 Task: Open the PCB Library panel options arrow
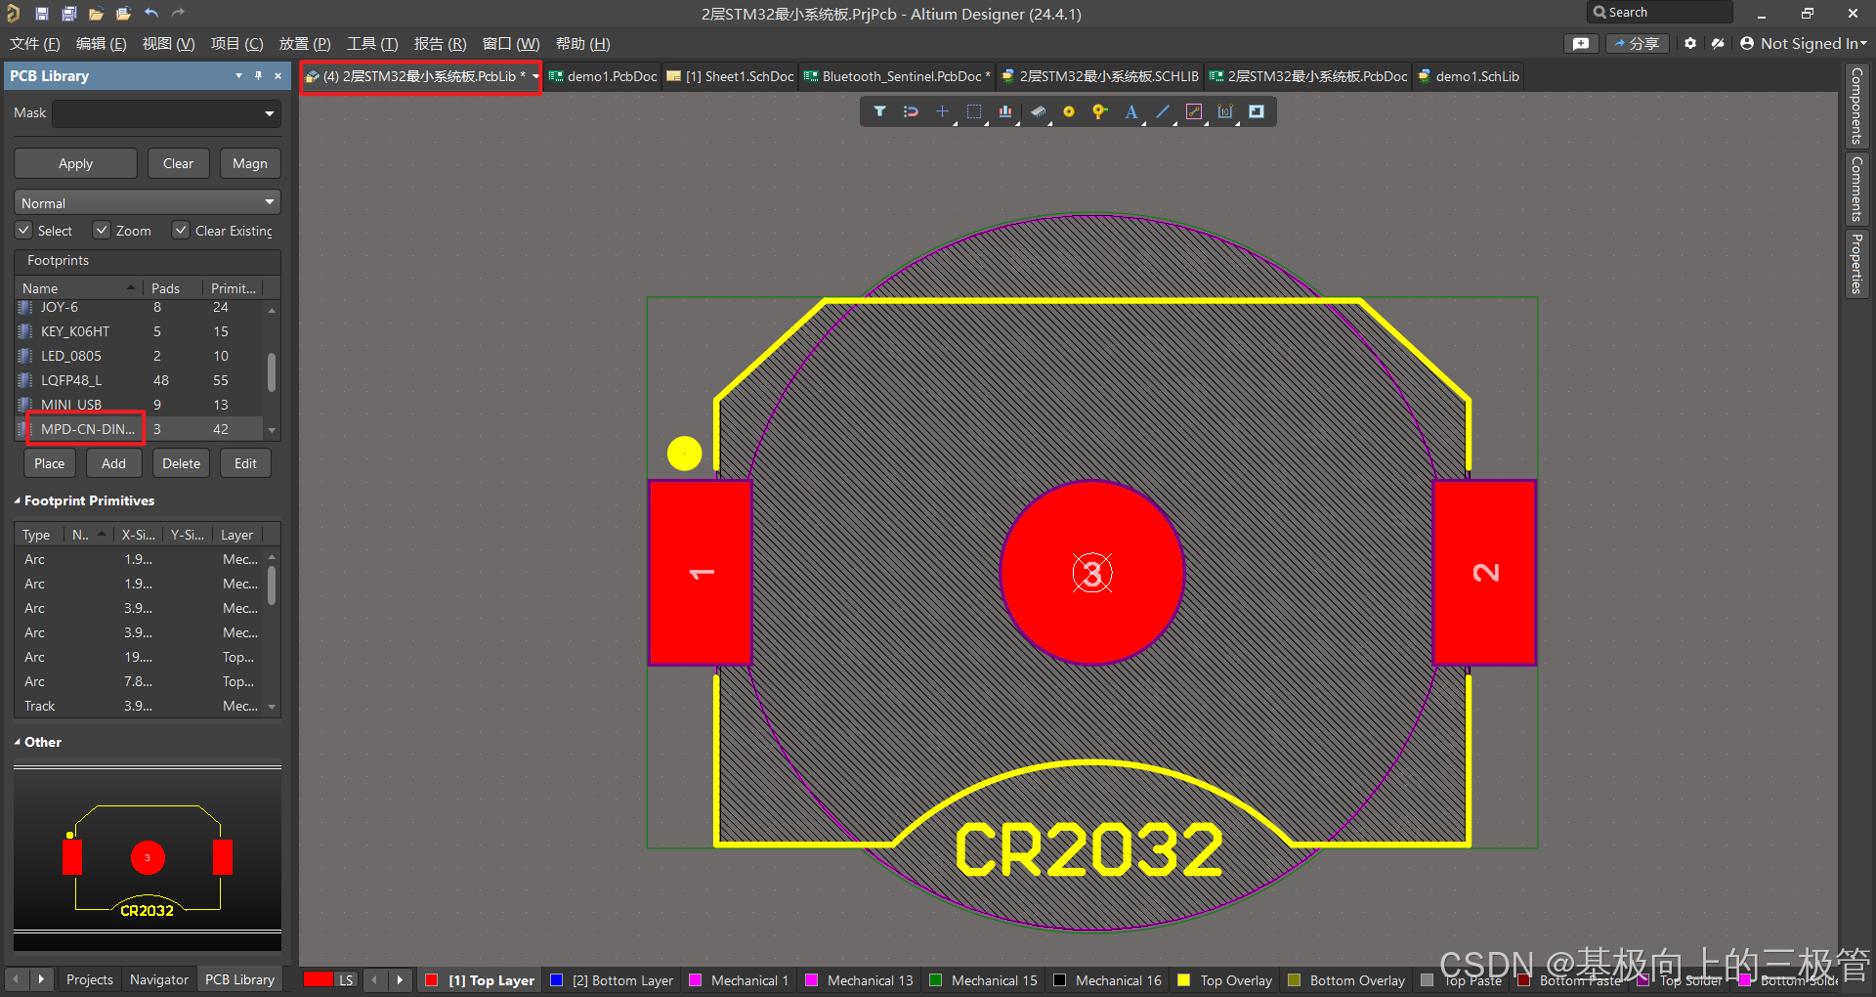238,75
